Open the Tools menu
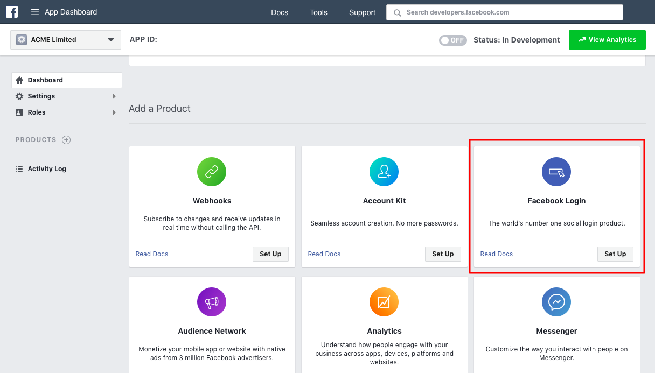 (318, 12)
